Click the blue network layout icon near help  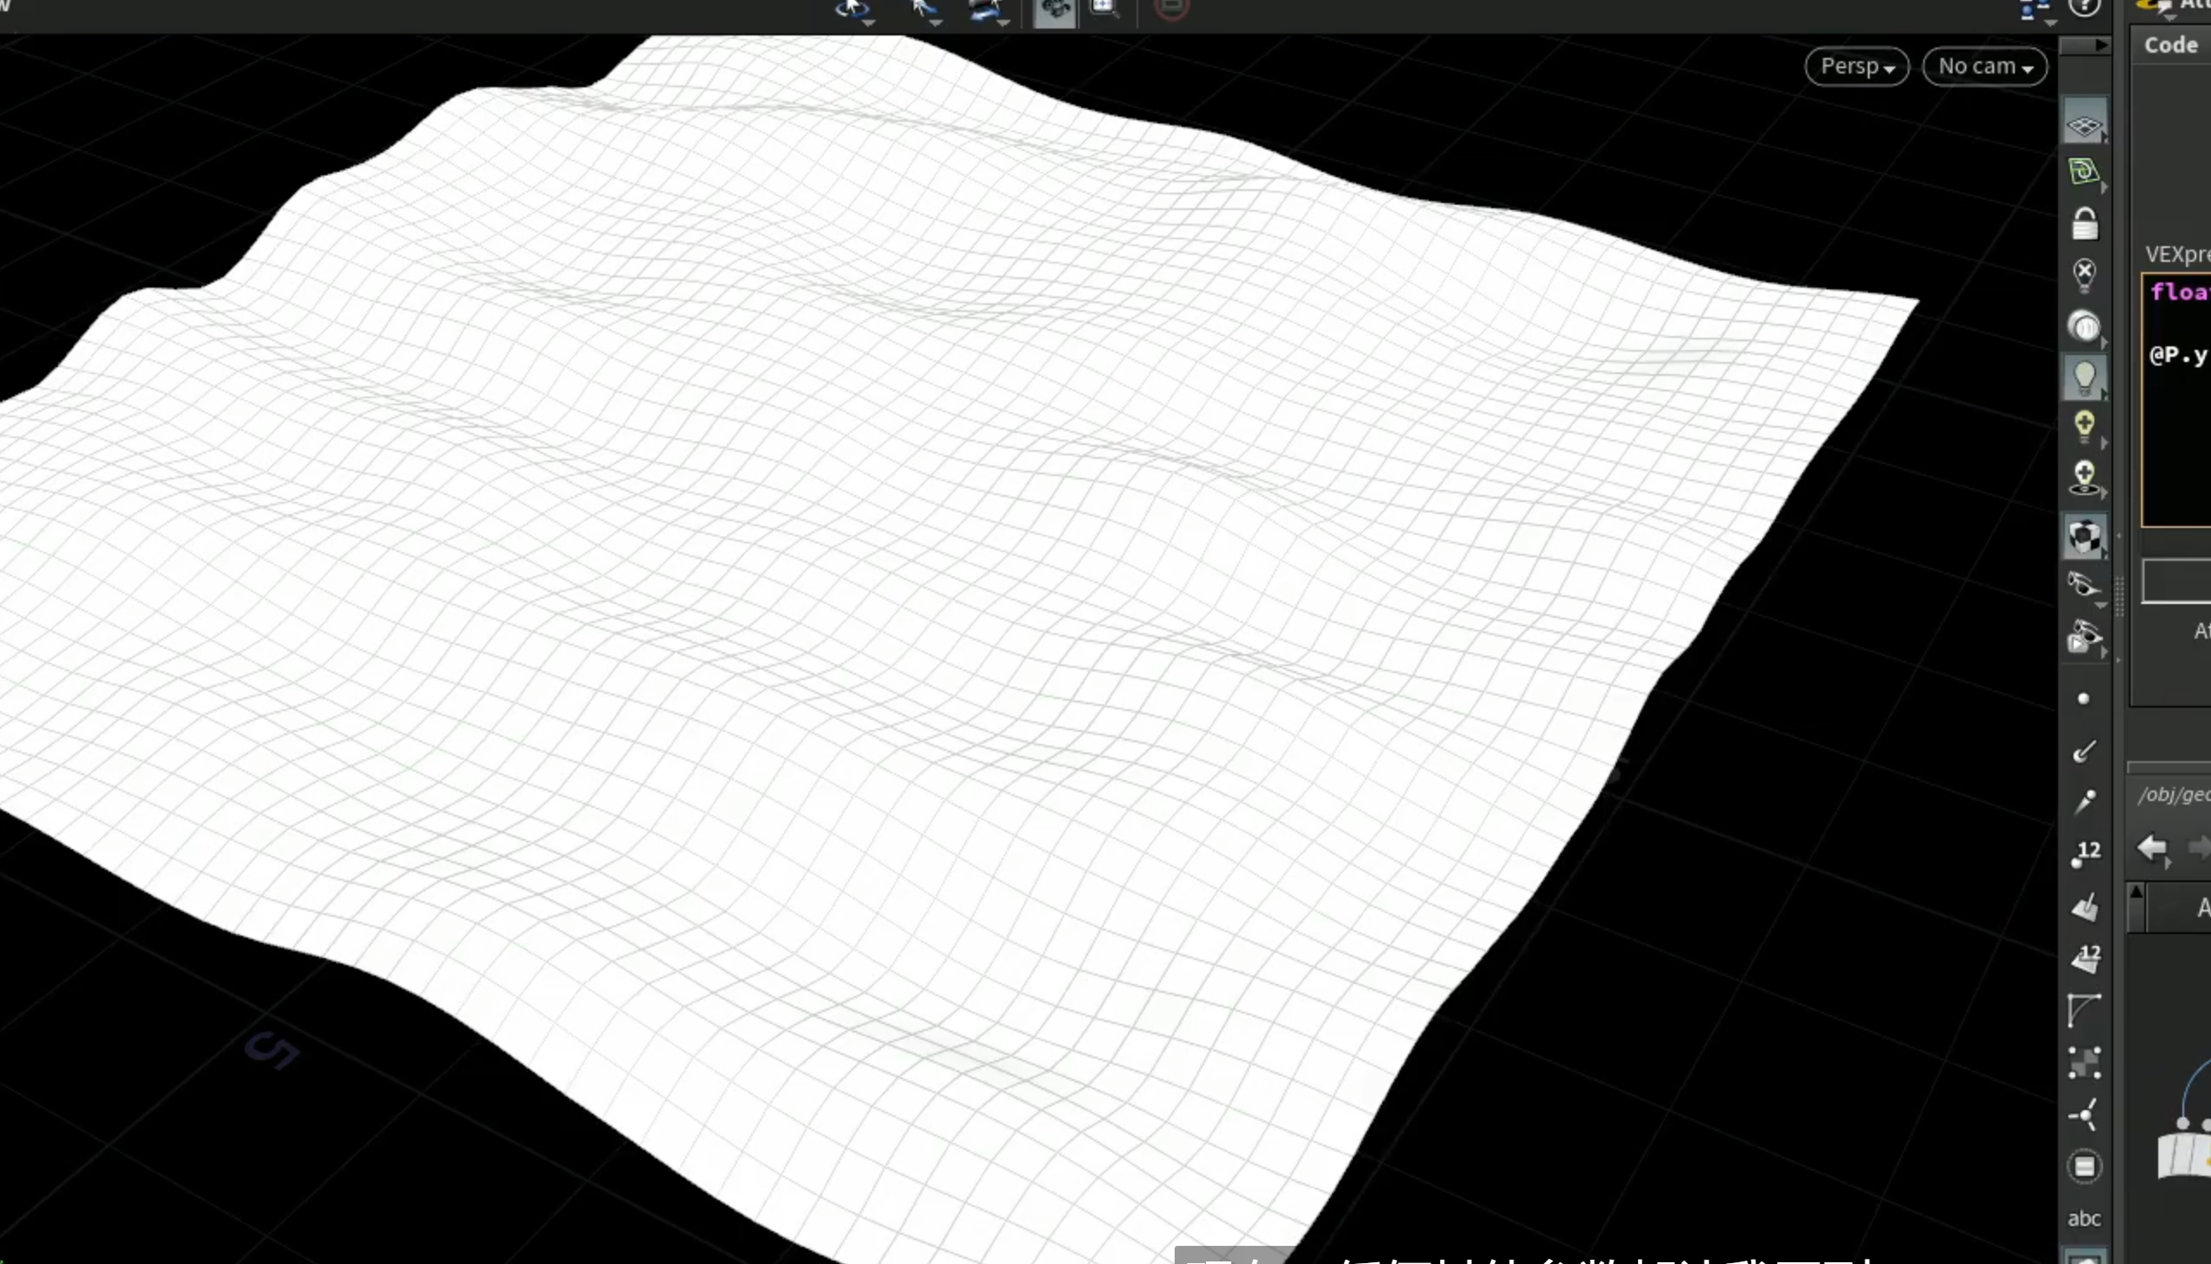[2034, 10]
